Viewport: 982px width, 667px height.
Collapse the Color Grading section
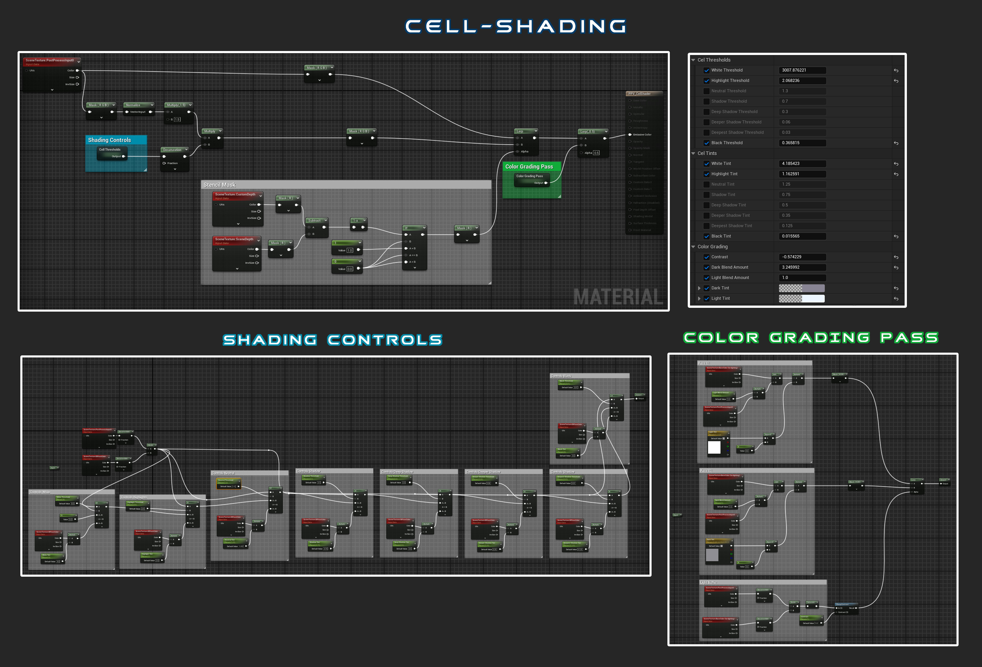(693, 247)
